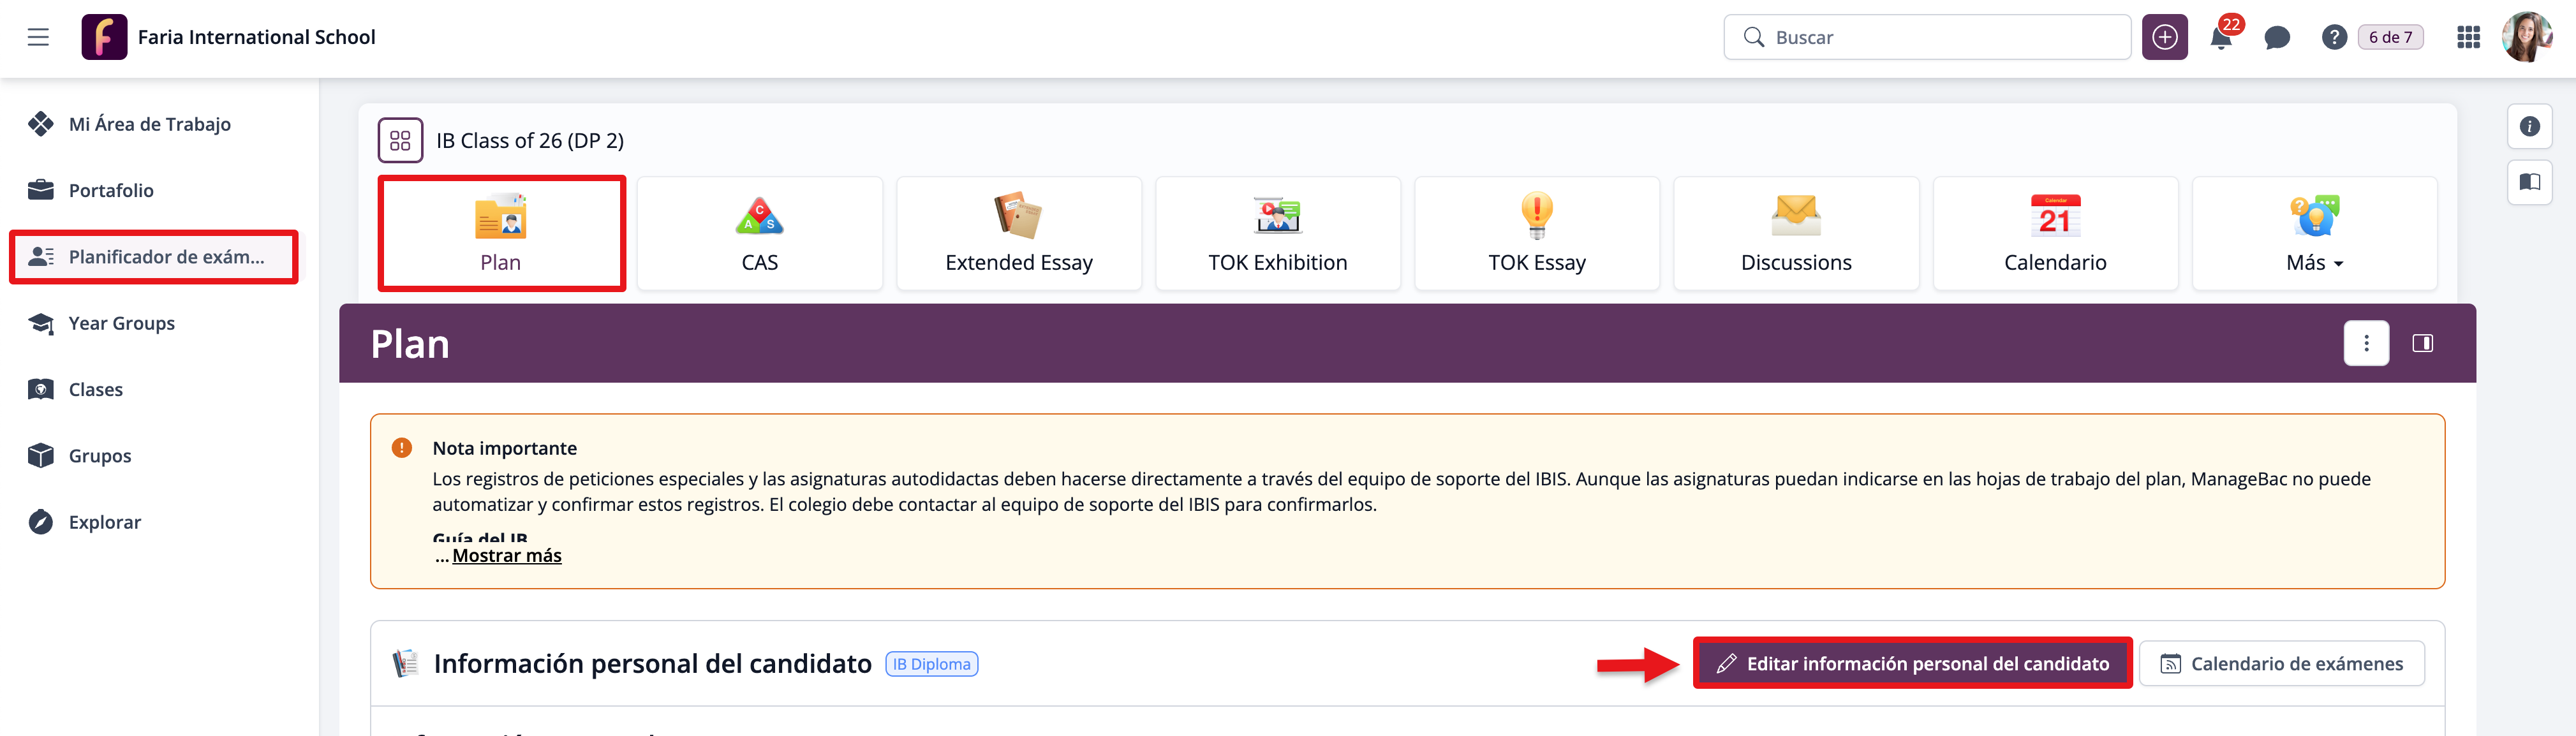Screen dimensions: 2576x736
Task: Open the apps grid launcher icon
Action: pyautogui.click(x=2468, y=38)
